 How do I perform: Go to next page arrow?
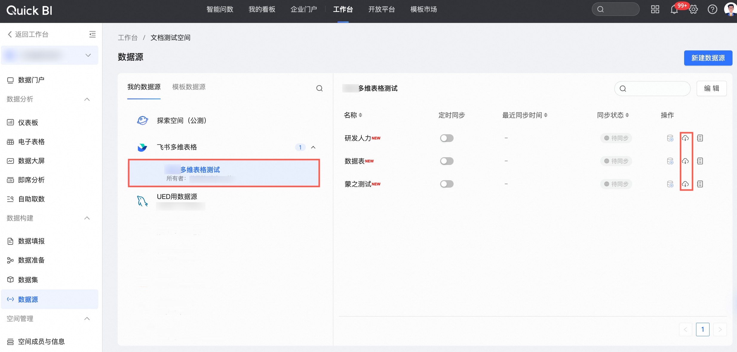point(720,329)
